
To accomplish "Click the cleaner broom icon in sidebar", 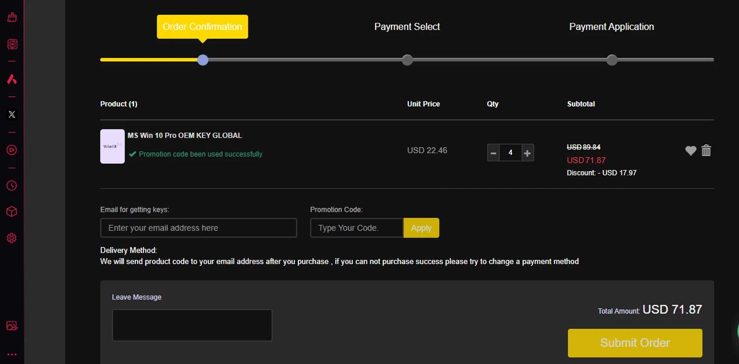I will click(12, 18).
